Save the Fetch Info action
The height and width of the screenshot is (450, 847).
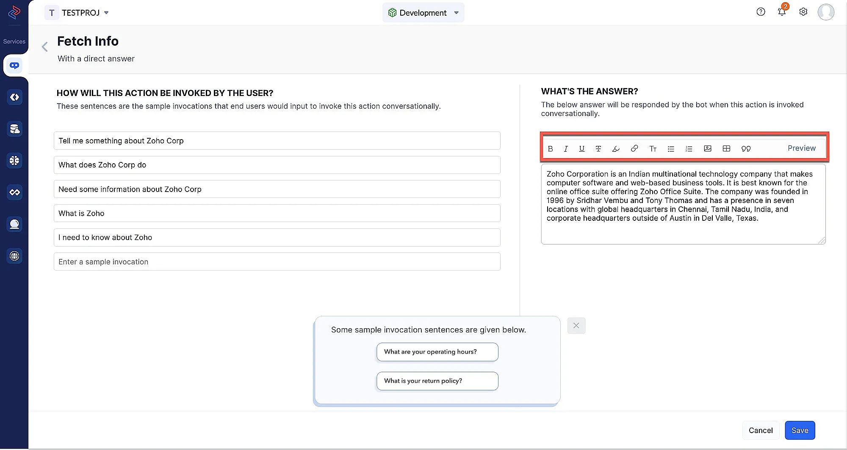[x=800, y=430]
